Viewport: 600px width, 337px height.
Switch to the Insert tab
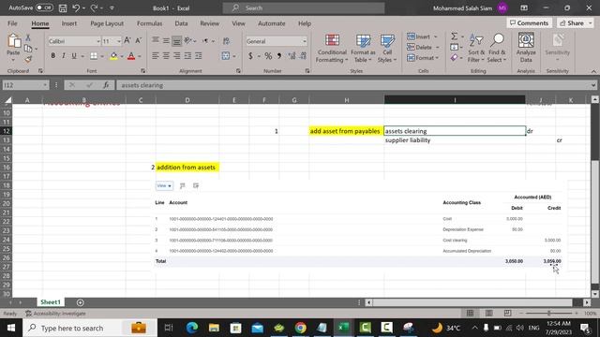tap(69, 23)
